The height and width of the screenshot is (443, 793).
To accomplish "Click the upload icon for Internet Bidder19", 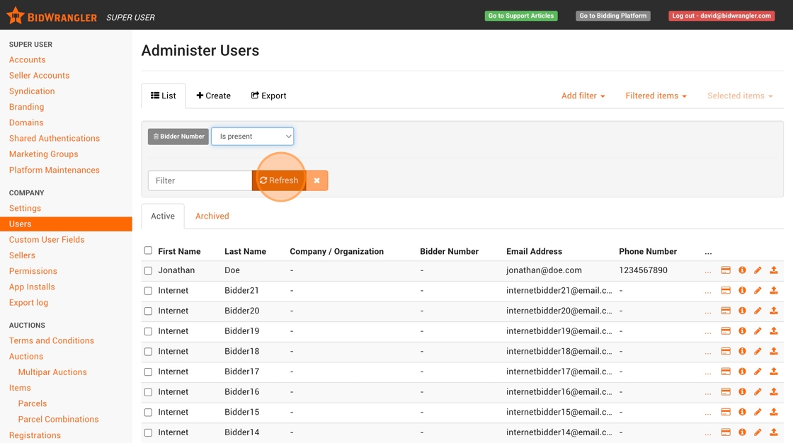I will coord(774,331).
